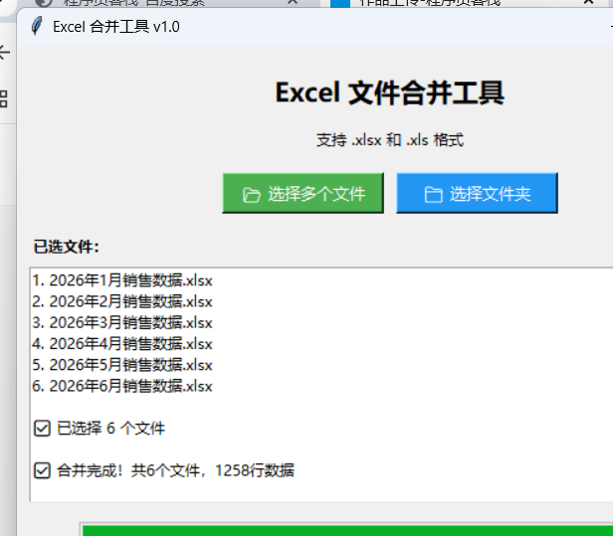Close the 百度搜索 browser tab
This screenshot has height=536, width=613.
[x=293, y=2]
